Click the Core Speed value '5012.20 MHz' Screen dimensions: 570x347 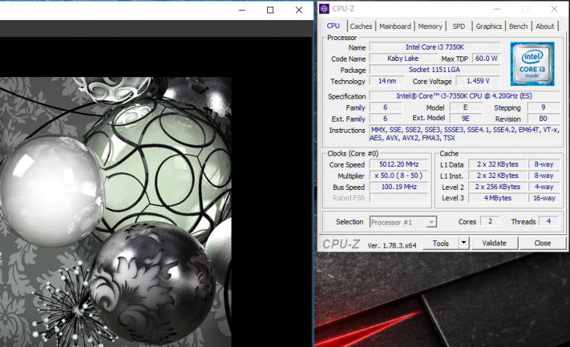(x=399, y=165)
